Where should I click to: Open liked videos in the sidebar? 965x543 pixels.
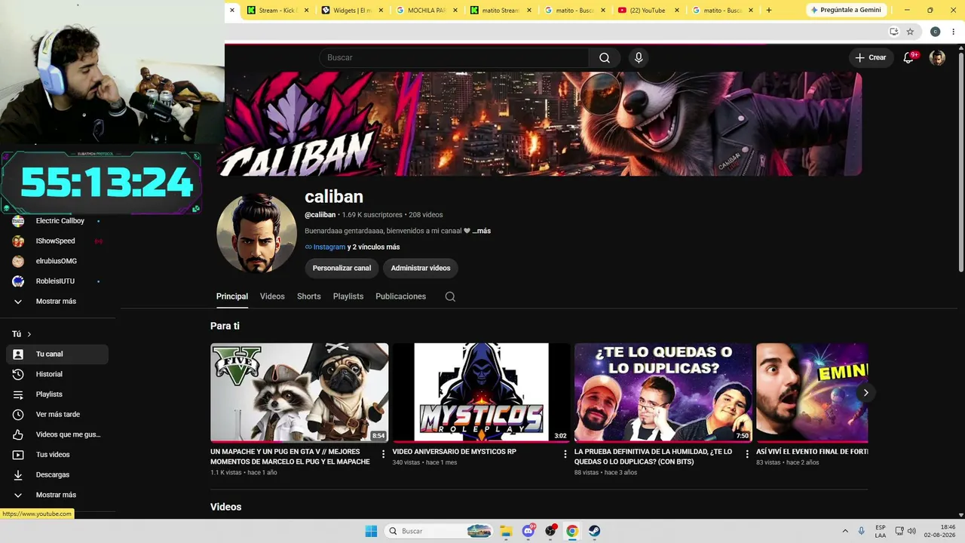click(x=57, y=434)
